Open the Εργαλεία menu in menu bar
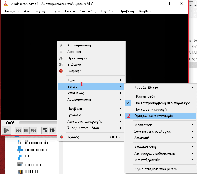Screen dimensions: 197x174 point(108,11)
